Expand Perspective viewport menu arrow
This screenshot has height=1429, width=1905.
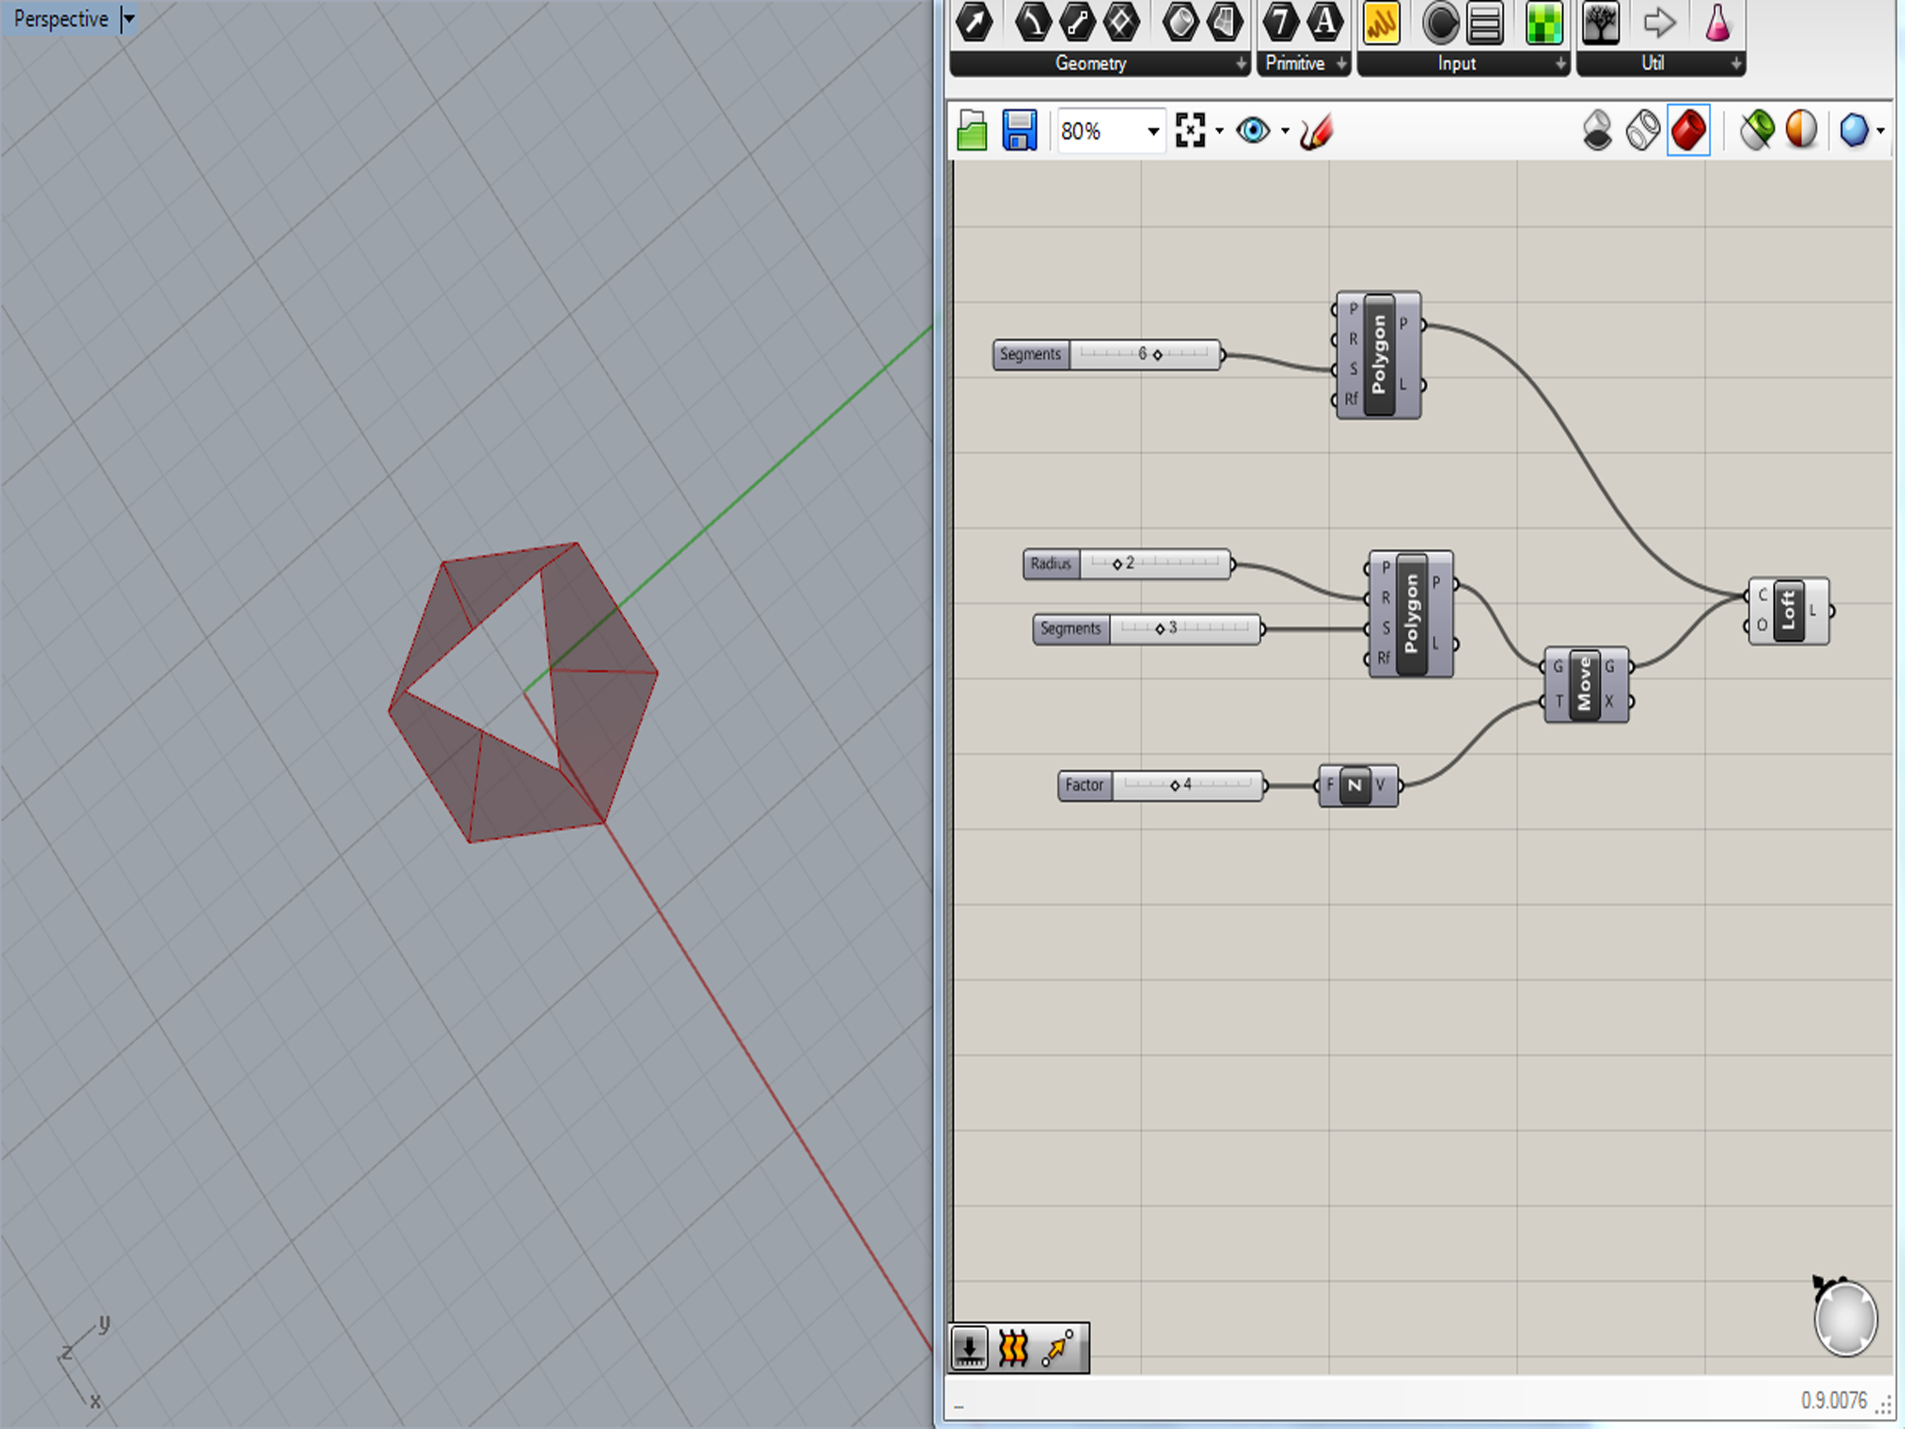(x=128, y=18)
